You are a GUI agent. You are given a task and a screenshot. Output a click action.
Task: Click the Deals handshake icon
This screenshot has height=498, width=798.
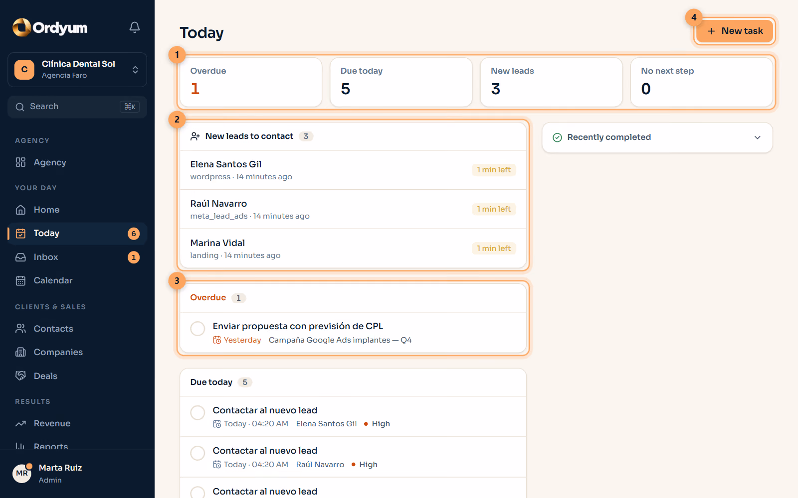pos(20,376)
